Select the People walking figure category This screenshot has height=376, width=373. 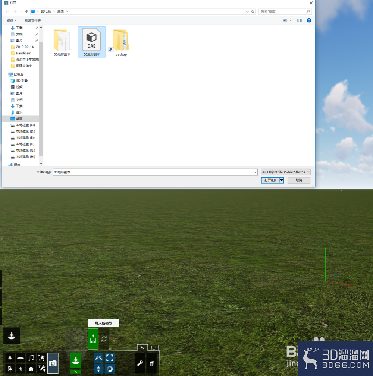[21, 369]
